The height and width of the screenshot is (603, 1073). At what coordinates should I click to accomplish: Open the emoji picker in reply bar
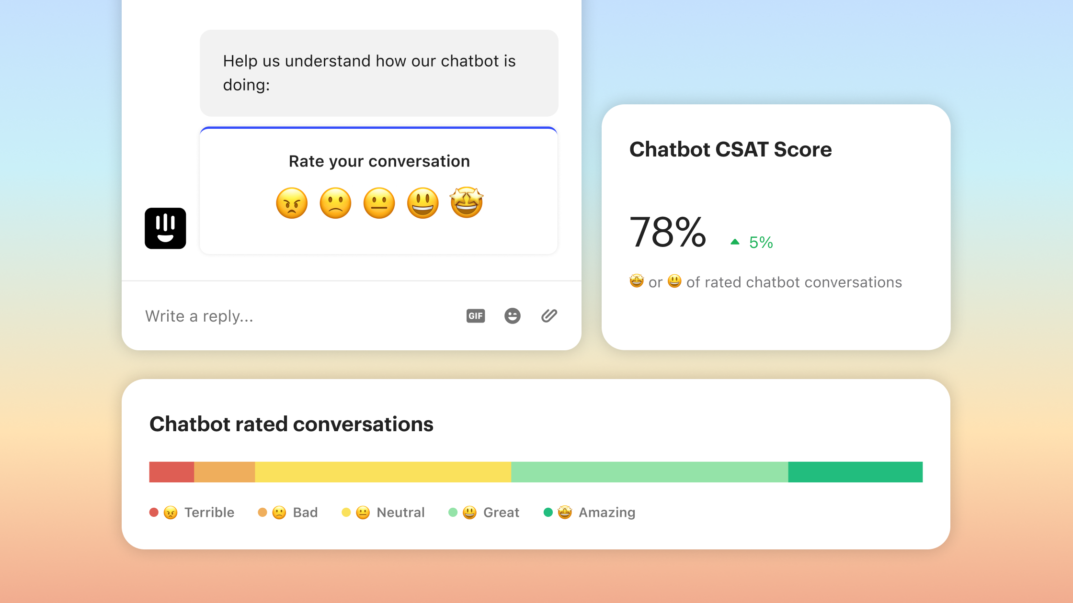tap(513, 316)
